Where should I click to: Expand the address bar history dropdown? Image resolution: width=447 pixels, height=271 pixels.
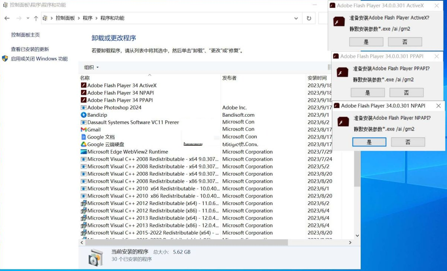(296, 18)
